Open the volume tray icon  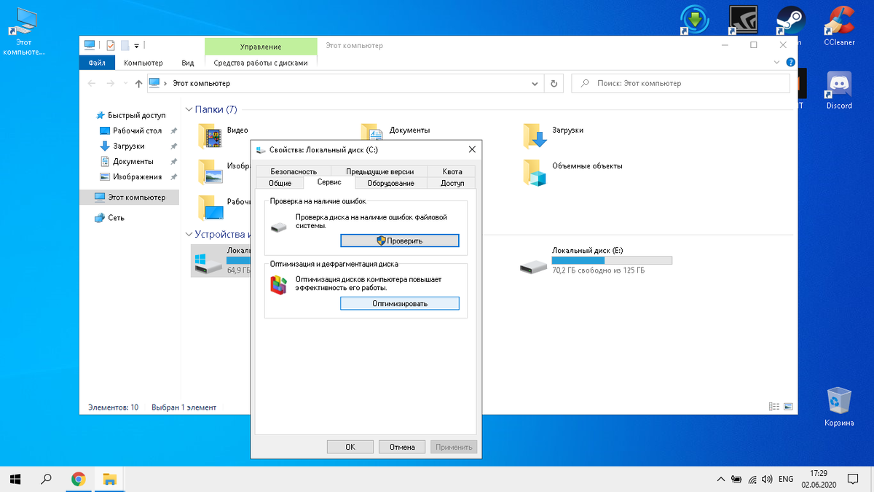766,480
